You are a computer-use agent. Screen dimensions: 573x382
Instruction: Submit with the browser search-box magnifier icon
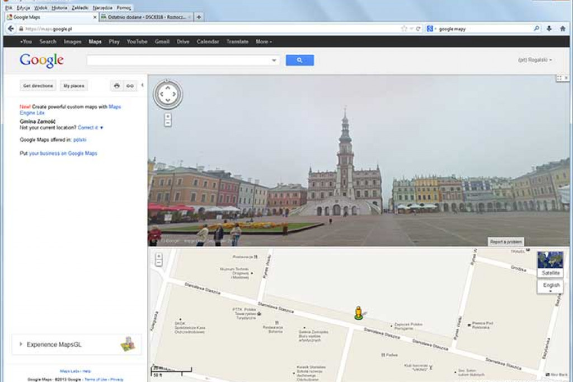coord(537,29)
